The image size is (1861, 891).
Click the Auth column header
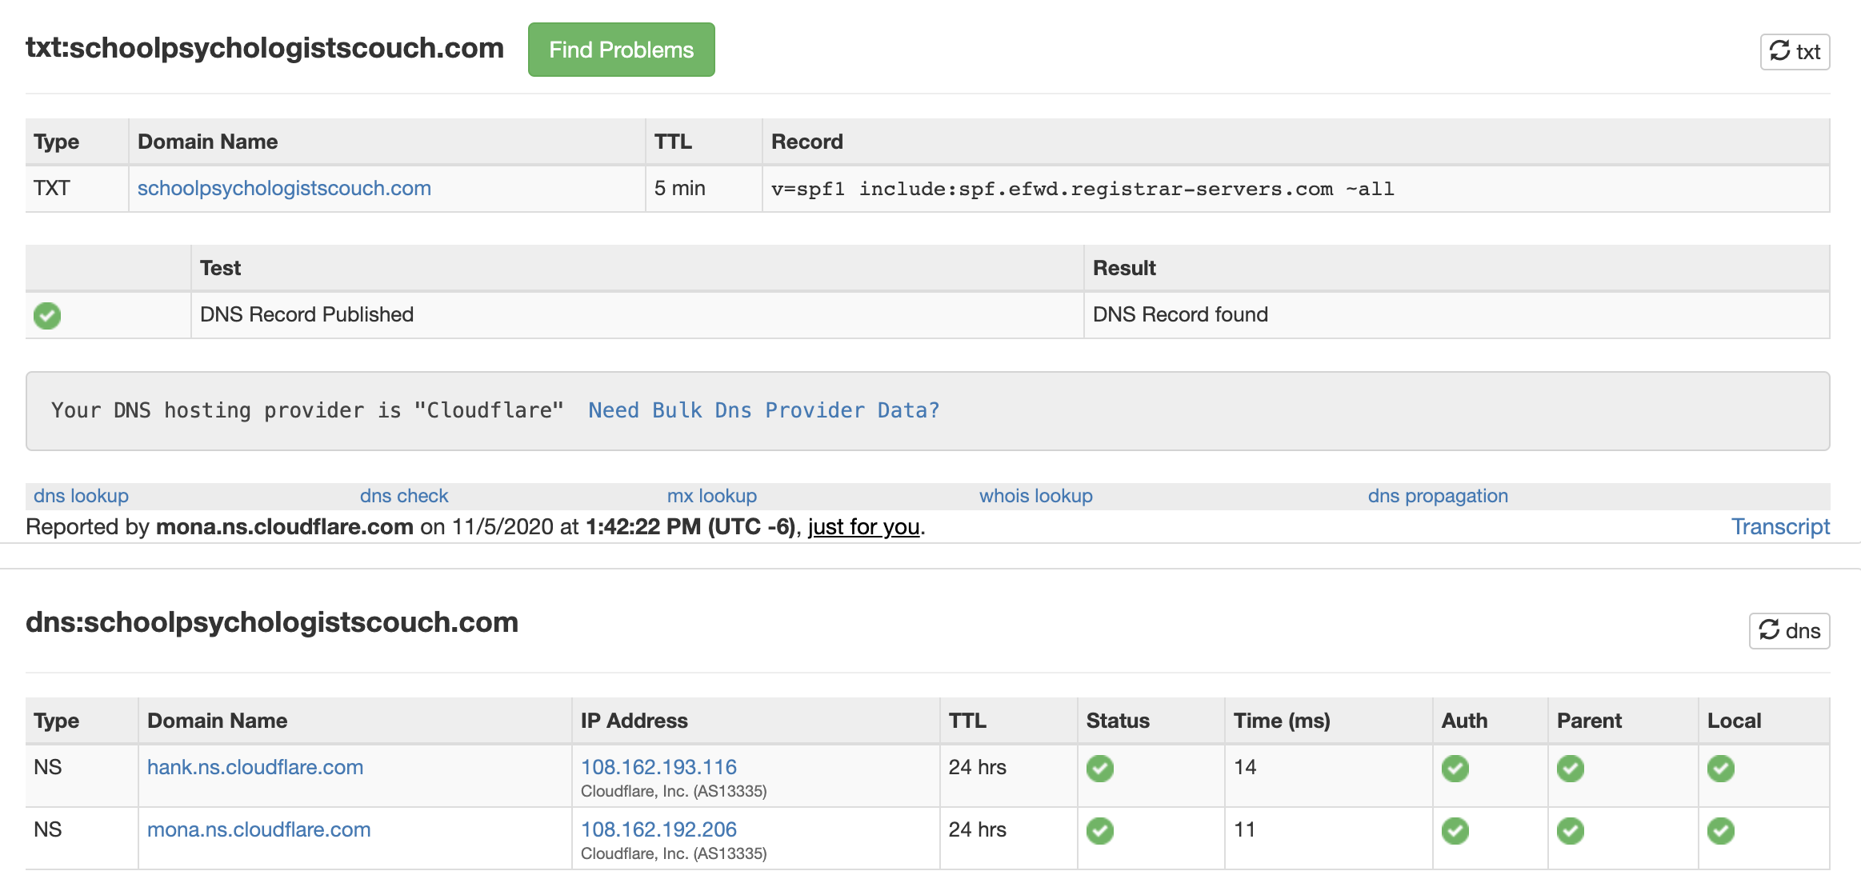coord(1490,721)
